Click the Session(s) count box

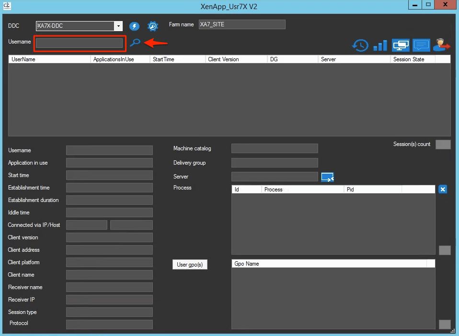tap(443, 145)
